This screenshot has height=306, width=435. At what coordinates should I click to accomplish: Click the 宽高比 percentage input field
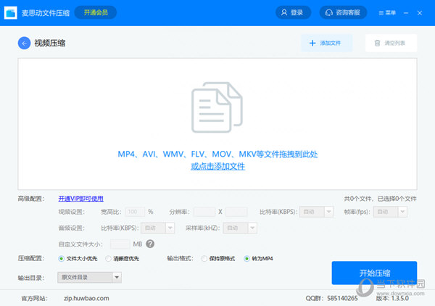[135, 212]
